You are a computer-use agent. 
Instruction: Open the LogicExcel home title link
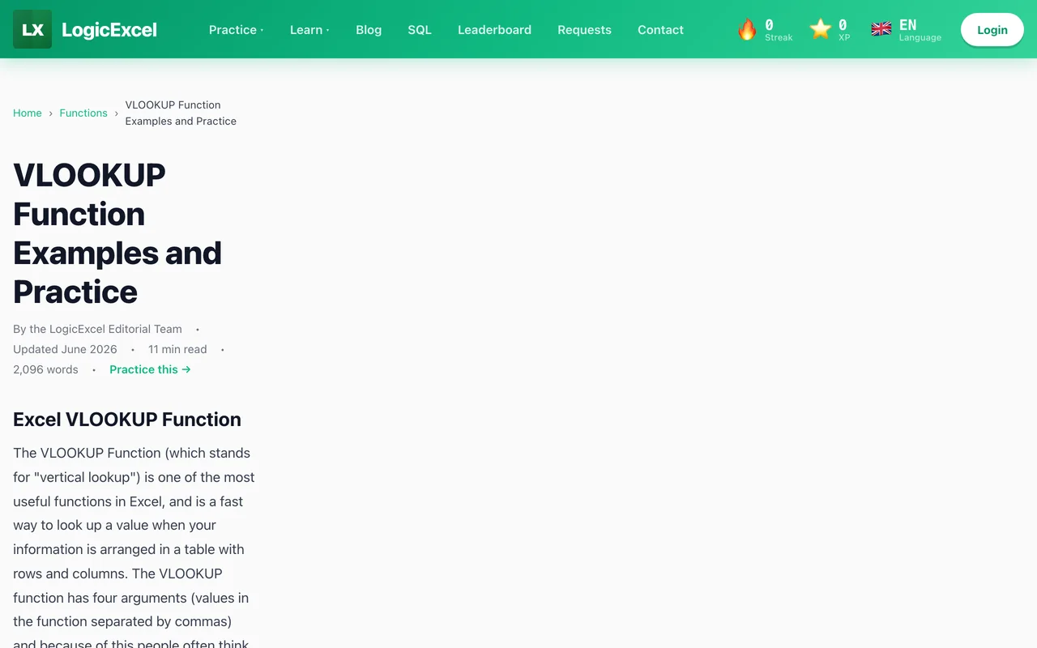109,30
